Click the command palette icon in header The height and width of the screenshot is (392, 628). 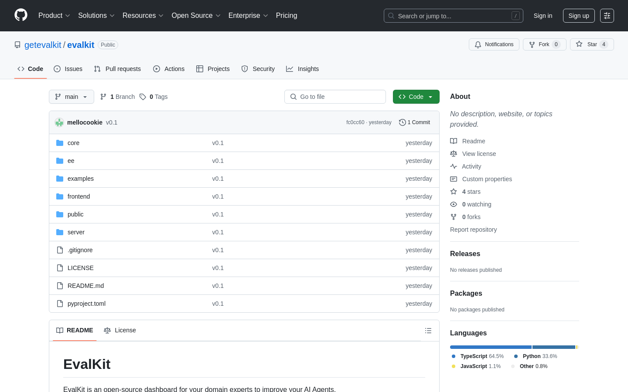pos(607,16)
